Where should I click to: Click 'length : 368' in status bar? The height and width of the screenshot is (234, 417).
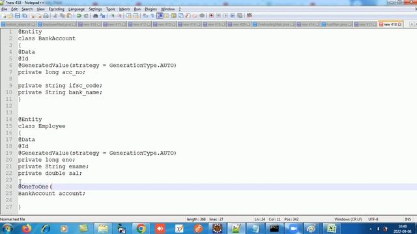tap(196, 220)
